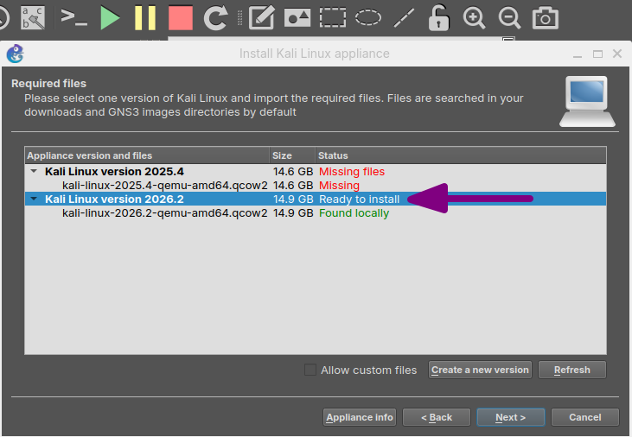Image resolution: width=632 pixels, height=437 pixels.
Task: Reload all nodes icon
Action: tap(215, 18)
